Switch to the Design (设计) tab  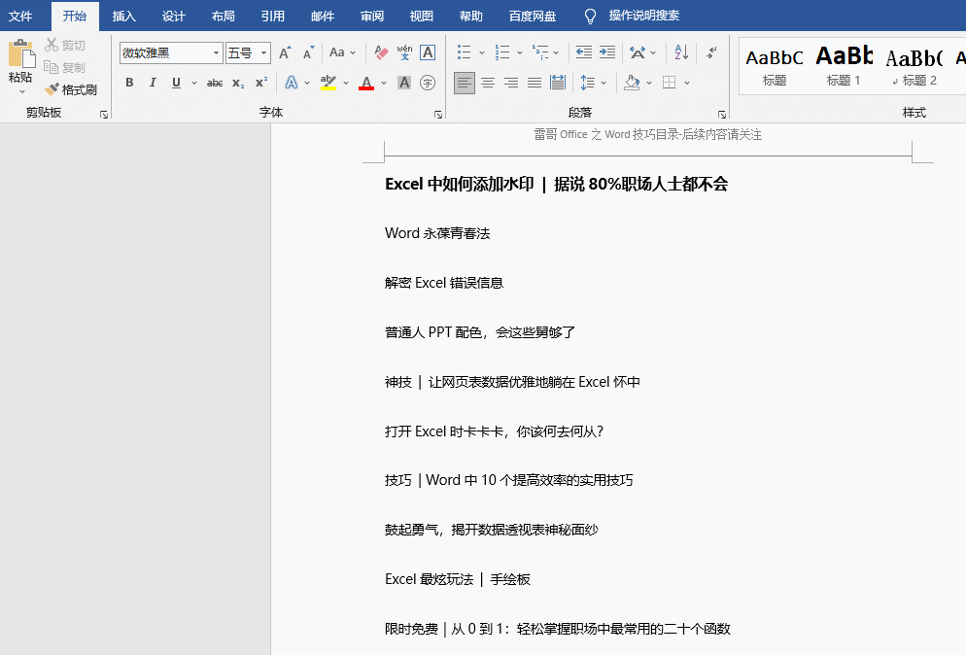(174, 16)
